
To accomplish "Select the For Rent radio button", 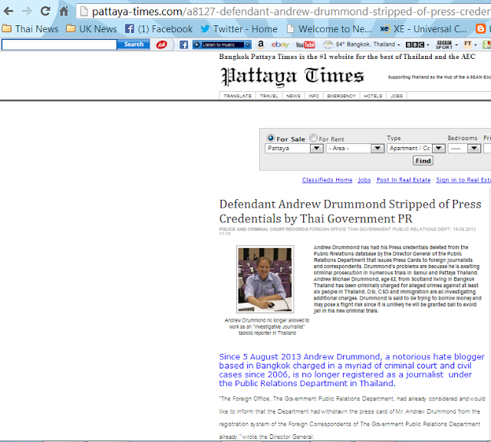I will pyautogui.click(x=313, y=138).
